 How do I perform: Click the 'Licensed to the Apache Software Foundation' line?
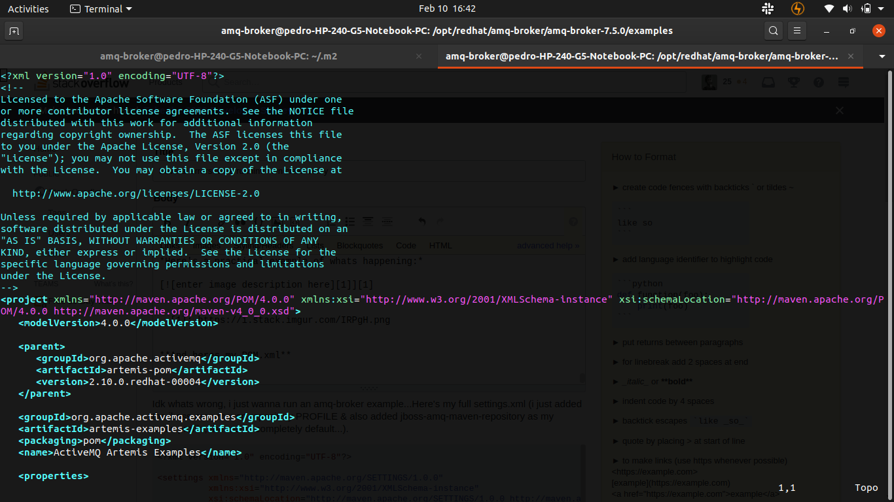tap(171, 99)
